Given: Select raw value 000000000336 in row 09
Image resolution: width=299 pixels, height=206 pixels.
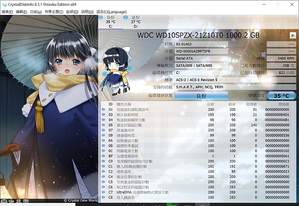Looking at the screenshot, I should [277, 136].
